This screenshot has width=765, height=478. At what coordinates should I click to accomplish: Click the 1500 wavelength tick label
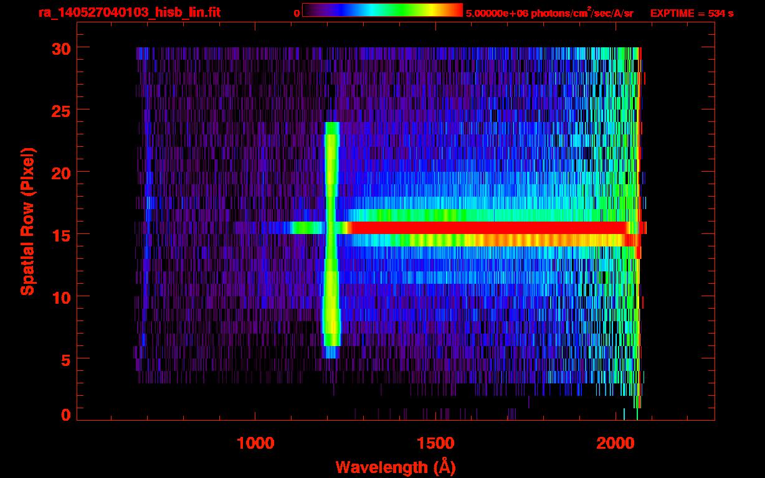(435, 443)
